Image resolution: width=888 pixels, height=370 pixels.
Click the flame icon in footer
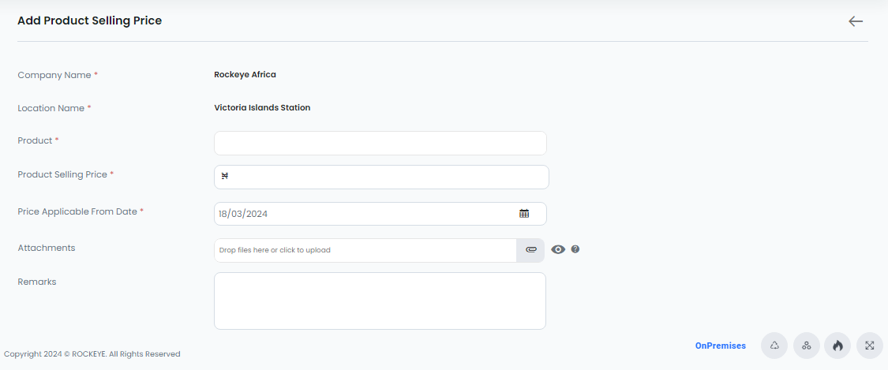[837, 345]
